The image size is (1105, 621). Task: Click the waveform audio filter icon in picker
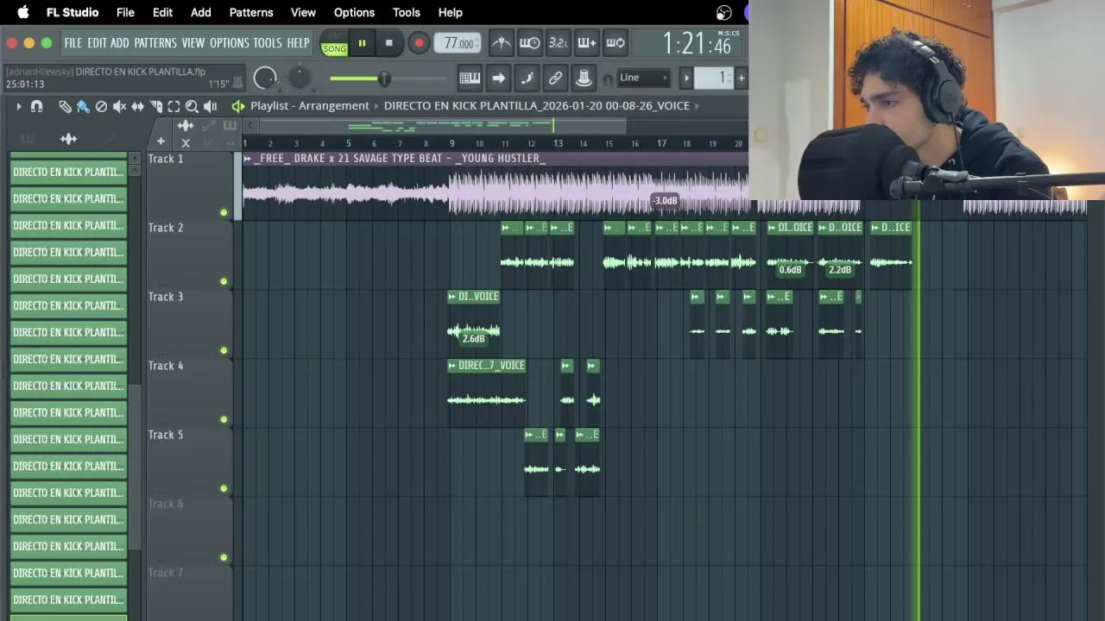[68, 138]
